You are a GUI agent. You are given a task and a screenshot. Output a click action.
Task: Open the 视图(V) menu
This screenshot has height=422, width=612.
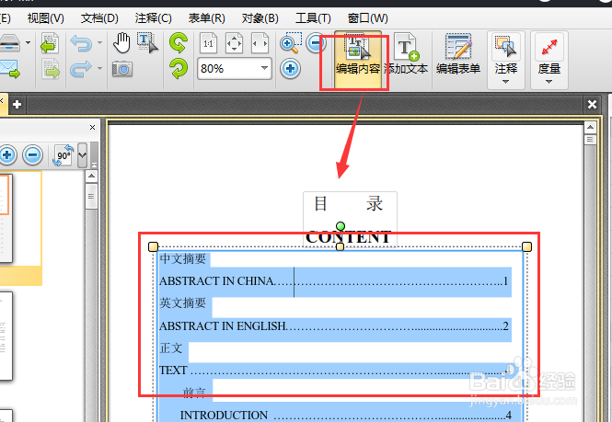click(46, 18)
